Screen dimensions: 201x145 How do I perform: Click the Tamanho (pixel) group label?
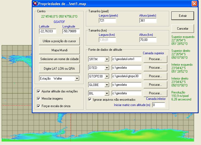coord(98,11)
